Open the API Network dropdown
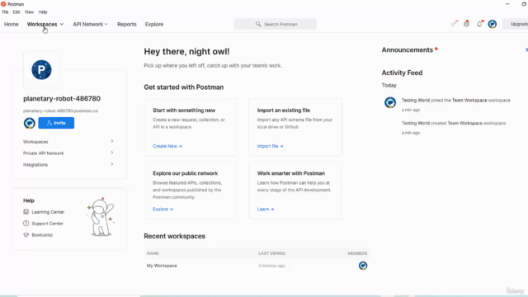Viewport: 528px width, 297px height. [90, 24]
